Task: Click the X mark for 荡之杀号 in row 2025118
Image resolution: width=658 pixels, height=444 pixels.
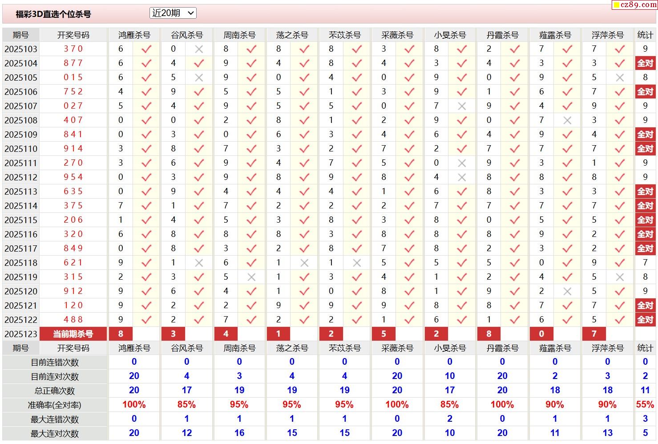Action: (304, 263)
